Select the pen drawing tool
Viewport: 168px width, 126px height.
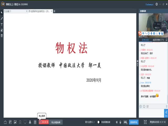pos(2,18)
